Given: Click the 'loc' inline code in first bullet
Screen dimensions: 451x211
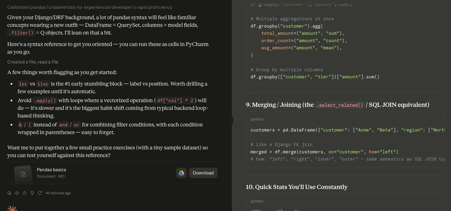Looking at the screenshot, I should (x=23, y=84).
